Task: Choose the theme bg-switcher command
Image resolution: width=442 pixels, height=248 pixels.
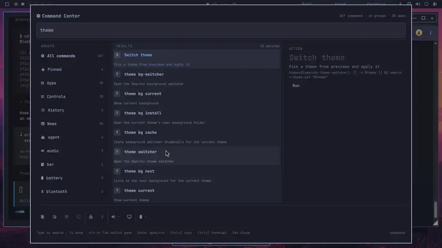Action: (x=197, y=79)
